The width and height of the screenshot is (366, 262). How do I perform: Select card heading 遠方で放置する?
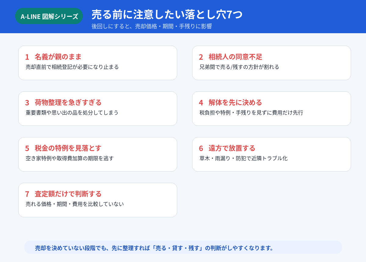[x=232, y=148]
